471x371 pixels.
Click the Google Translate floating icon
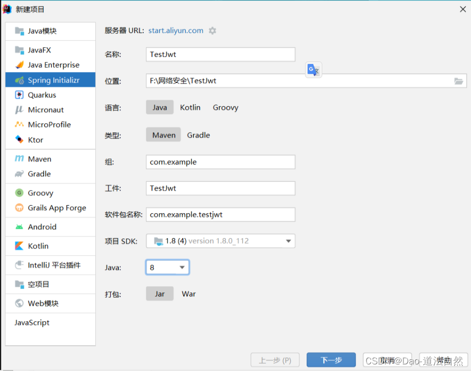coord(313,70)
